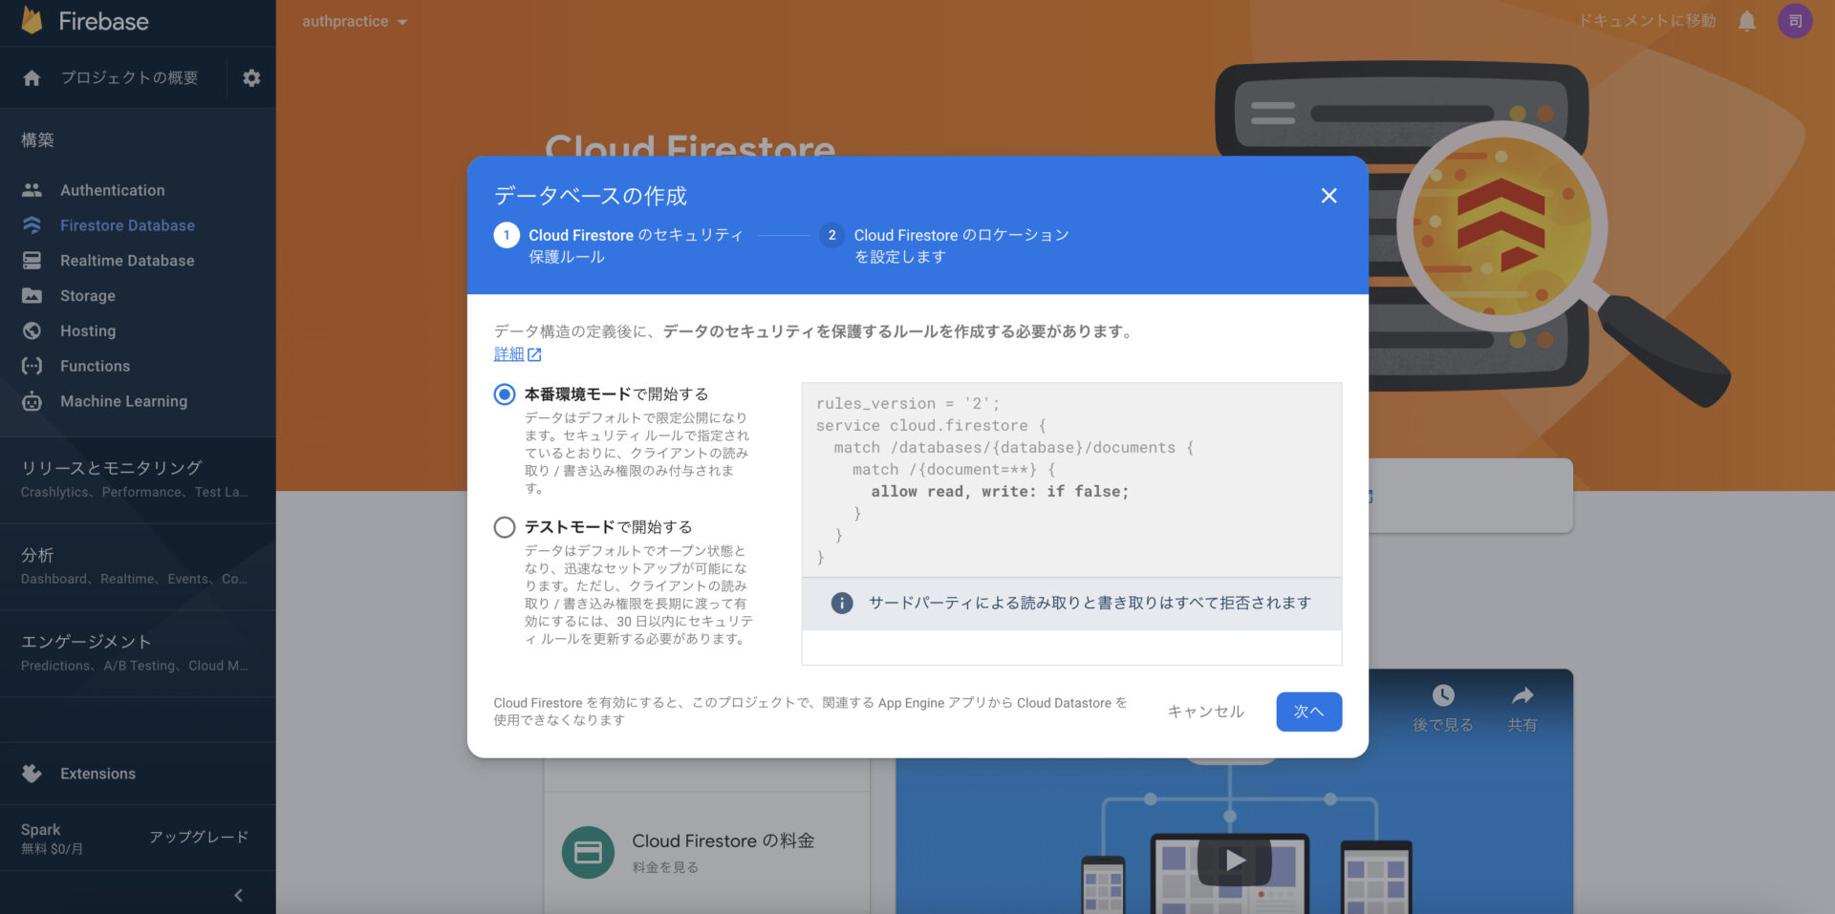
Task: Select テストモード radio option
Action: 505,527
